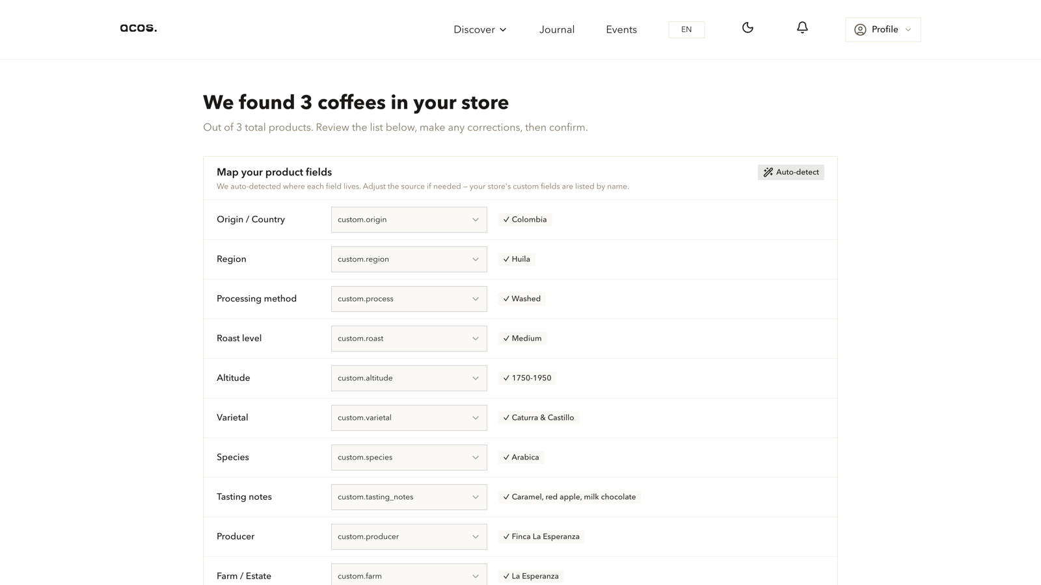Viewport: 1041px width, 585px height.
Task: Click the Species field label
Action: (232, 458)
